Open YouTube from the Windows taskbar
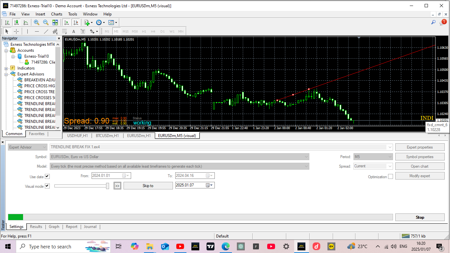This screenshot has width=450, height=253. pyautogui.click(x=180, y=246)
